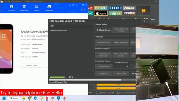Click the user account name in UnlockTool status bar
Image resolution: width=179 pixels, height=101 pixels.
127,93
